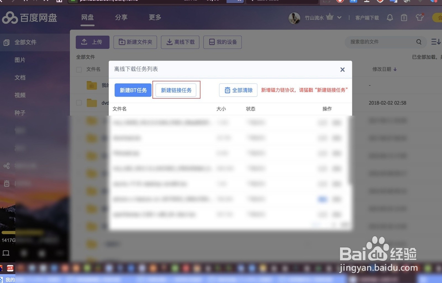The width and height of the screenshot is (442, 283).
Task: Click the search magnifier icon
Action: [419, 42]
